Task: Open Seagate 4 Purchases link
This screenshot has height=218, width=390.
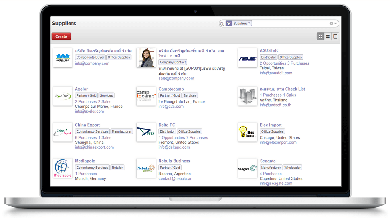Action: click(271, 174)
